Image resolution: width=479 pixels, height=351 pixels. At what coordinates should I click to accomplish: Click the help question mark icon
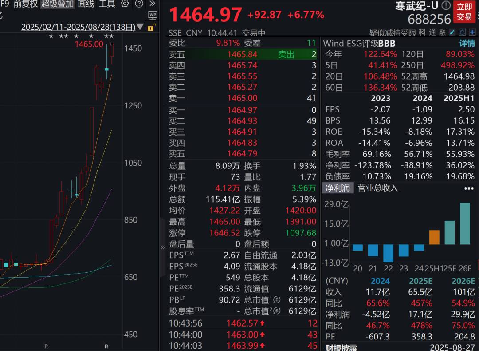pos(139,4)
